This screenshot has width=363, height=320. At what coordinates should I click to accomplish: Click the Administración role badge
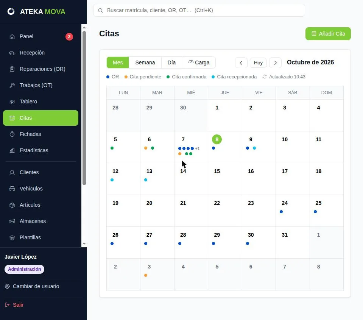click(x=24, y=269)
